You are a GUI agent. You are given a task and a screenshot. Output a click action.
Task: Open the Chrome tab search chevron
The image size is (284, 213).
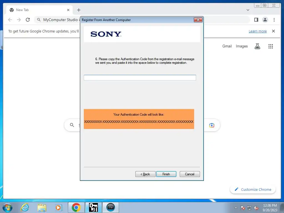click(x=248, y=10)
